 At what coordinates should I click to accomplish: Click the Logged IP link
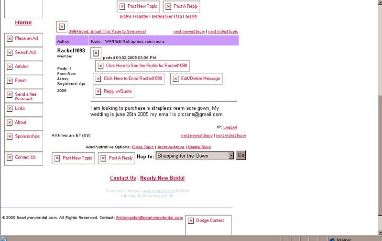point(230,127)
